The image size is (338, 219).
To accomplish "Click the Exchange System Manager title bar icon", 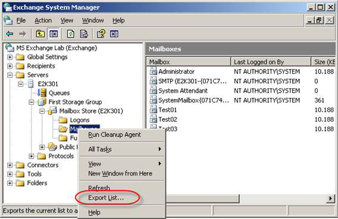I will pyautogui.click(x=8, y=7).
